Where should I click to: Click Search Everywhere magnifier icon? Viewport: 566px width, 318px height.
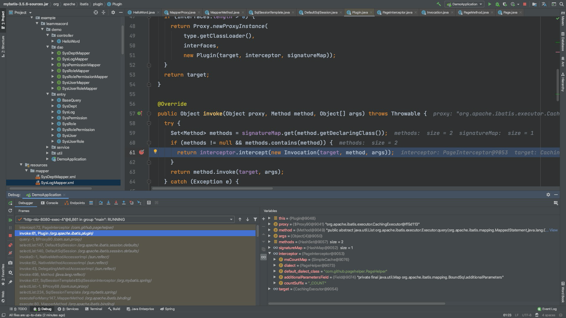(x=561, y=4)
